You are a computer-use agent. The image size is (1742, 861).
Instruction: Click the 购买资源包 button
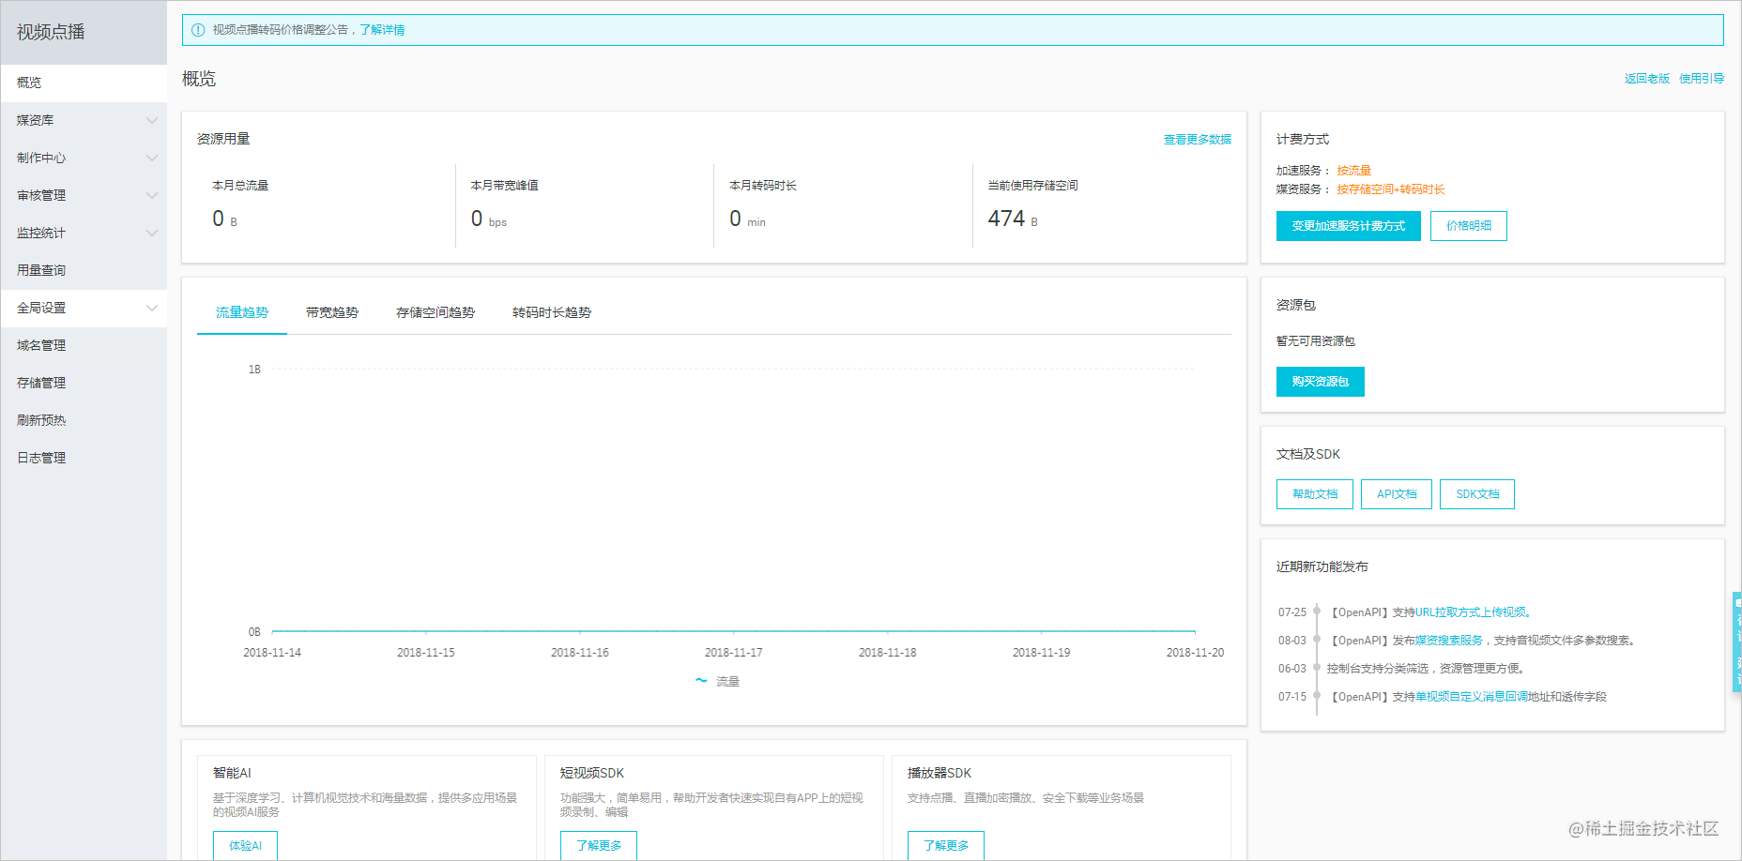click(1320, 382)
